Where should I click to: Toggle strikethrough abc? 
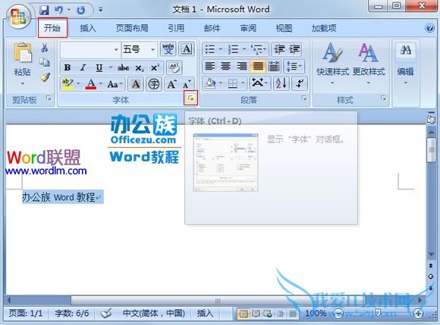(123, 67)
